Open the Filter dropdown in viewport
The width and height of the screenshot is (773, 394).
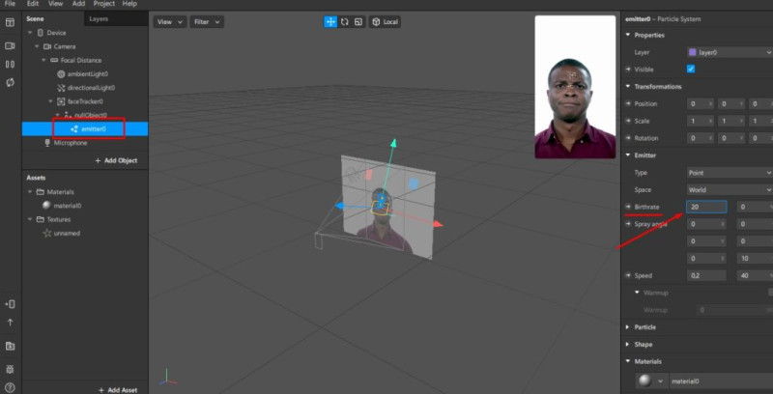click(207, 21)
